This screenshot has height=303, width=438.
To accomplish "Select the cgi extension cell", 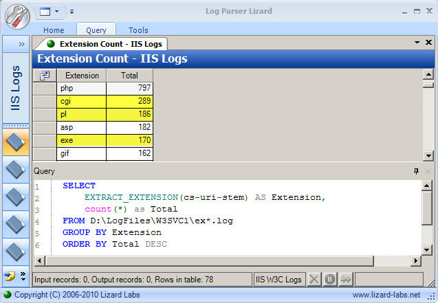I will [82, 101].
